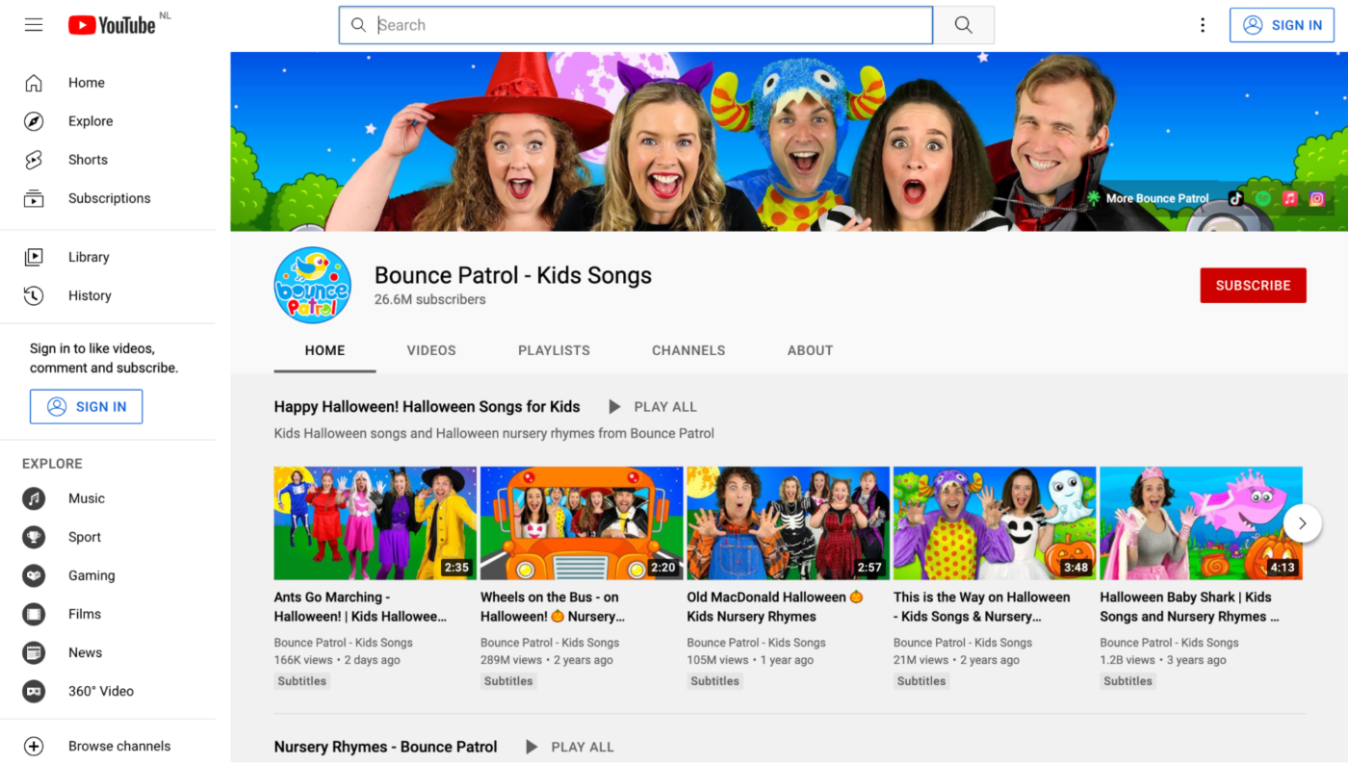This screenshot has width=1348, height=763.
Task: Click inside the search field
Action: [x=635, y=24]
